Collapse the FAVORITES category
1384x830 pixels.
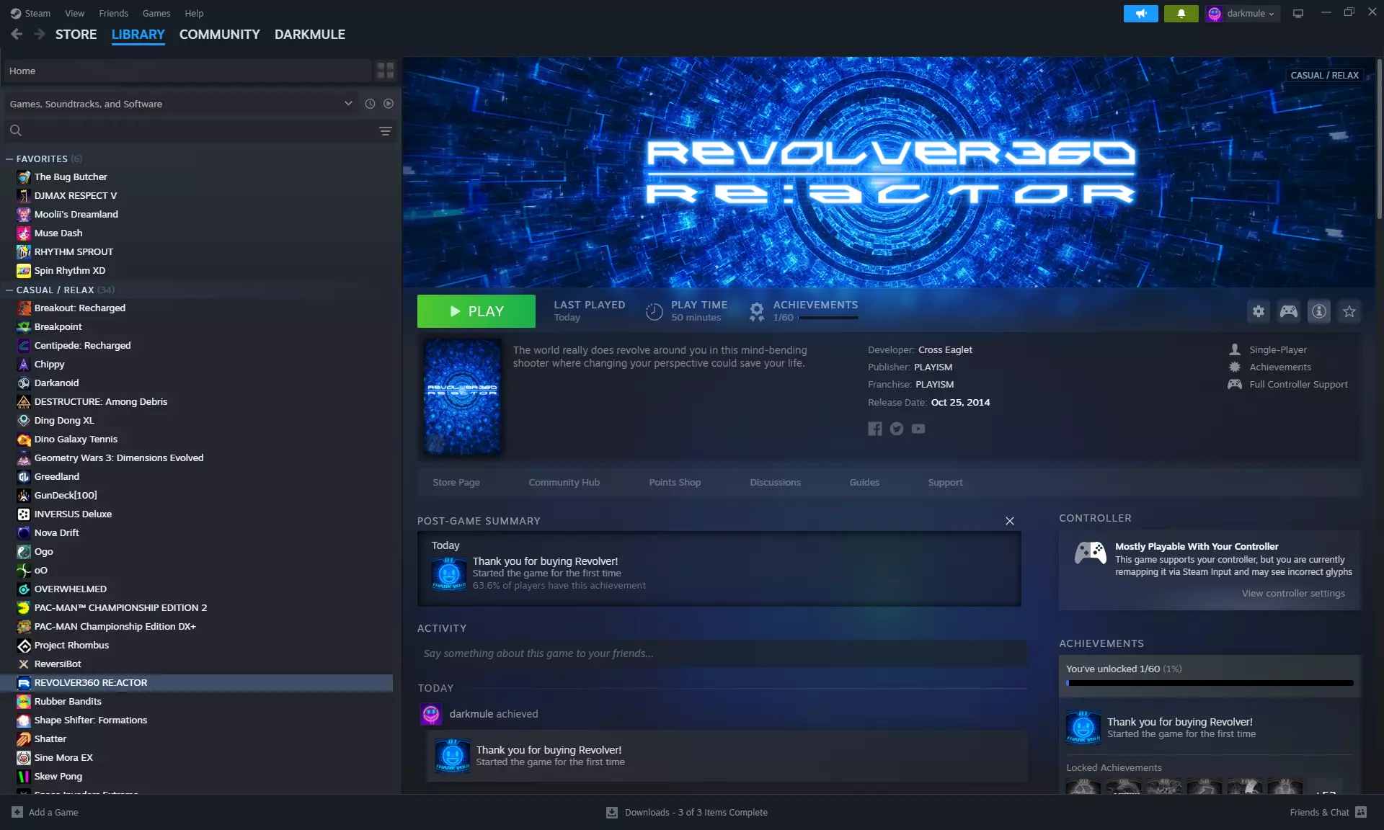pyautogui.click(x=9, y=159)
